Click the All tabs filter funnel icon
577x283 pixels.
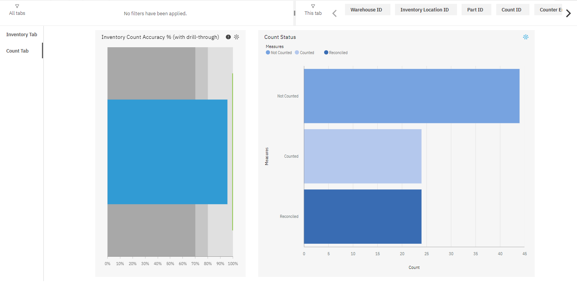click(17, 6)
